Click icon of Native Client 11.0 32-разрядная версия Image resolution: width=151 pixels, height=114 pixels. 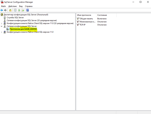coord(5,23)
